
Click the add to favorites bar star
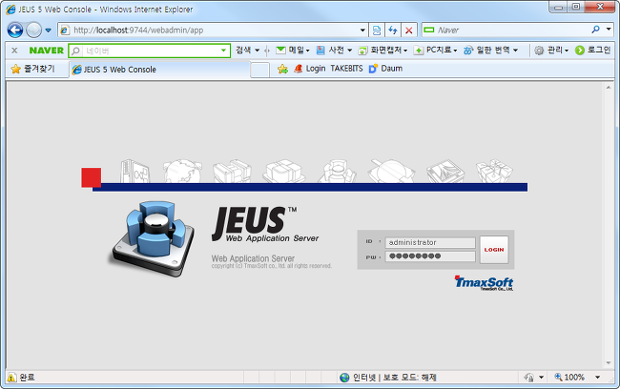click(x=282, y=69)
